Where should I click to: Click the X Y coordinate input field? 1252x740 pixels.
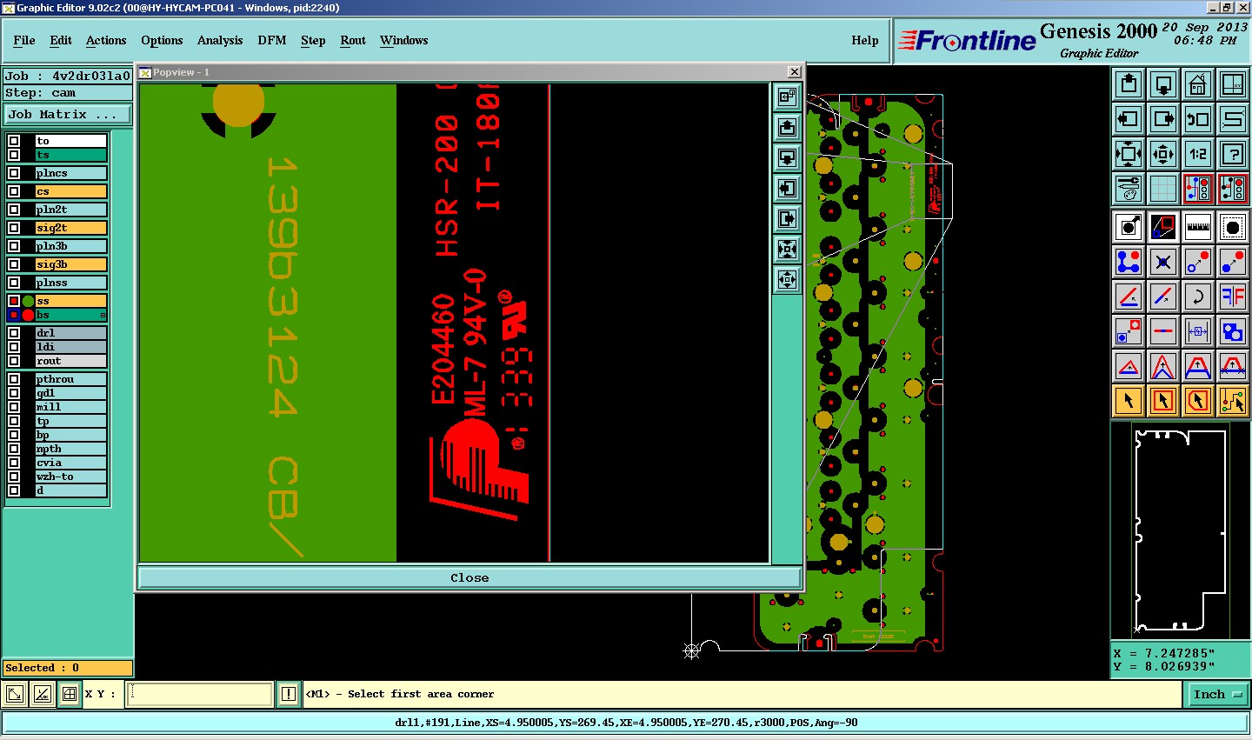pyautogui.click(x=200, y=694)
